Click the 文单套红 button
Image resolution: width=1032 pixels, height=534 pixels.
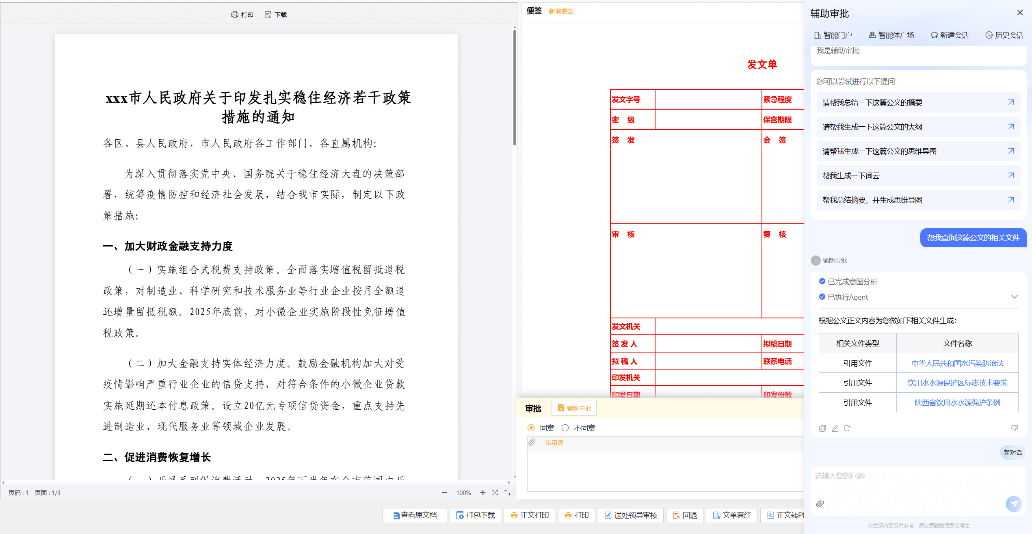coord(732,515)
